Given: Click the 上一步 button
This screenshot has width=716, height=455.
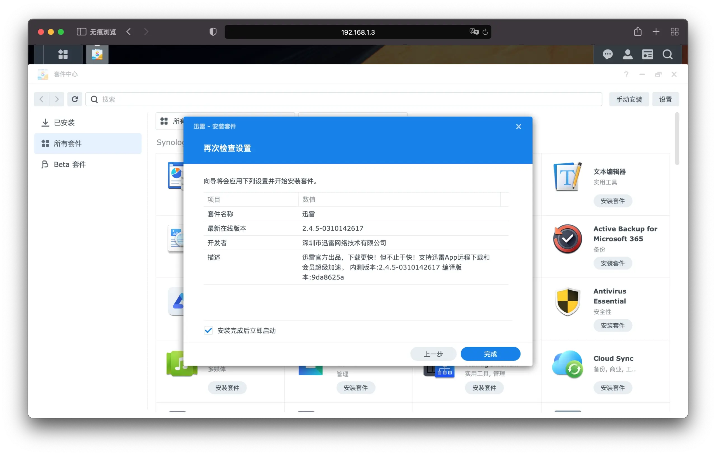Looking at the screenshot, I should (433, 354).
